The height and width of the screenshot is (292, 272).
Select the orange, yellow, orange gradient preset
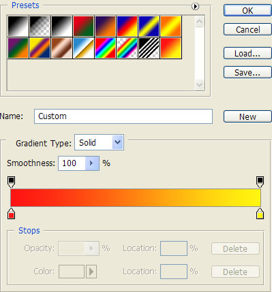click(170, 26)
